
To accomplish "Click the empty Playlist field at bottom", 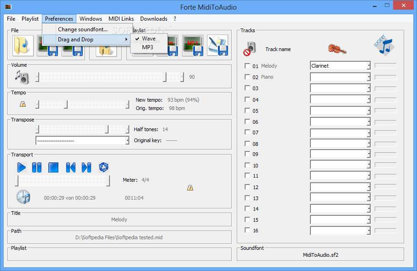I will pyautogui.click(x=119, y=255).
